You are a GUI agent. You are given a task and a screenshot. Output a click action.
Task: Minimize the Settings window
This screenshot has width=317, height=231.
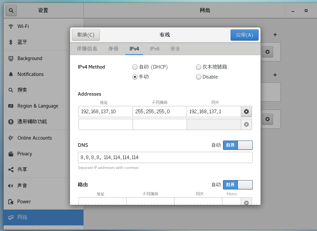pos(293,11)
